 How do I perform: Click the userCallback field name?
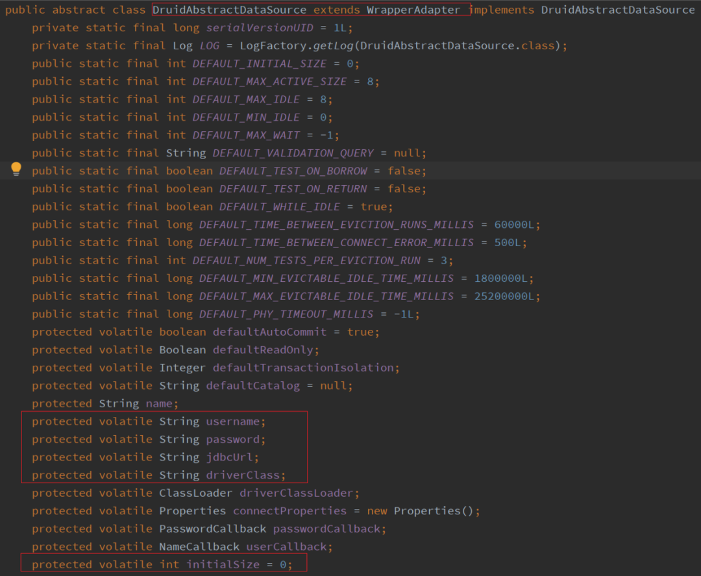286,547
